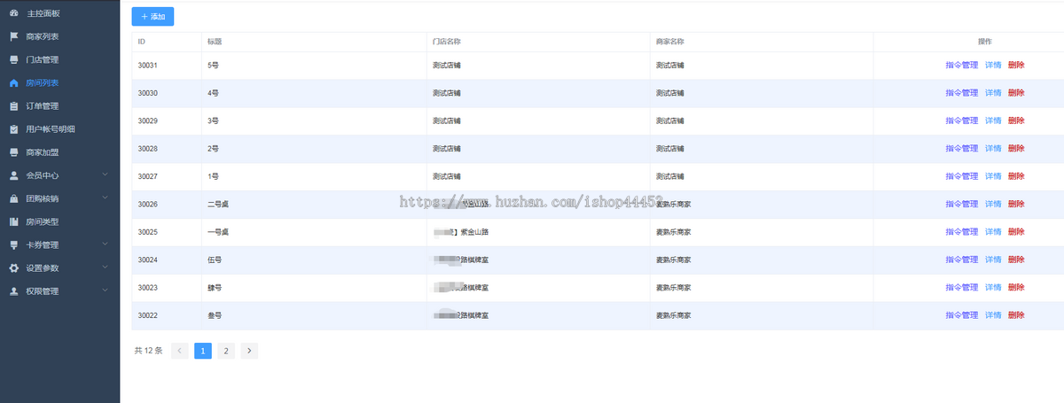Image resolution: width=1064 pixels, height=403 pixels.
Task: Click the ID cell 30029
Action: click(x=148, y=120)
